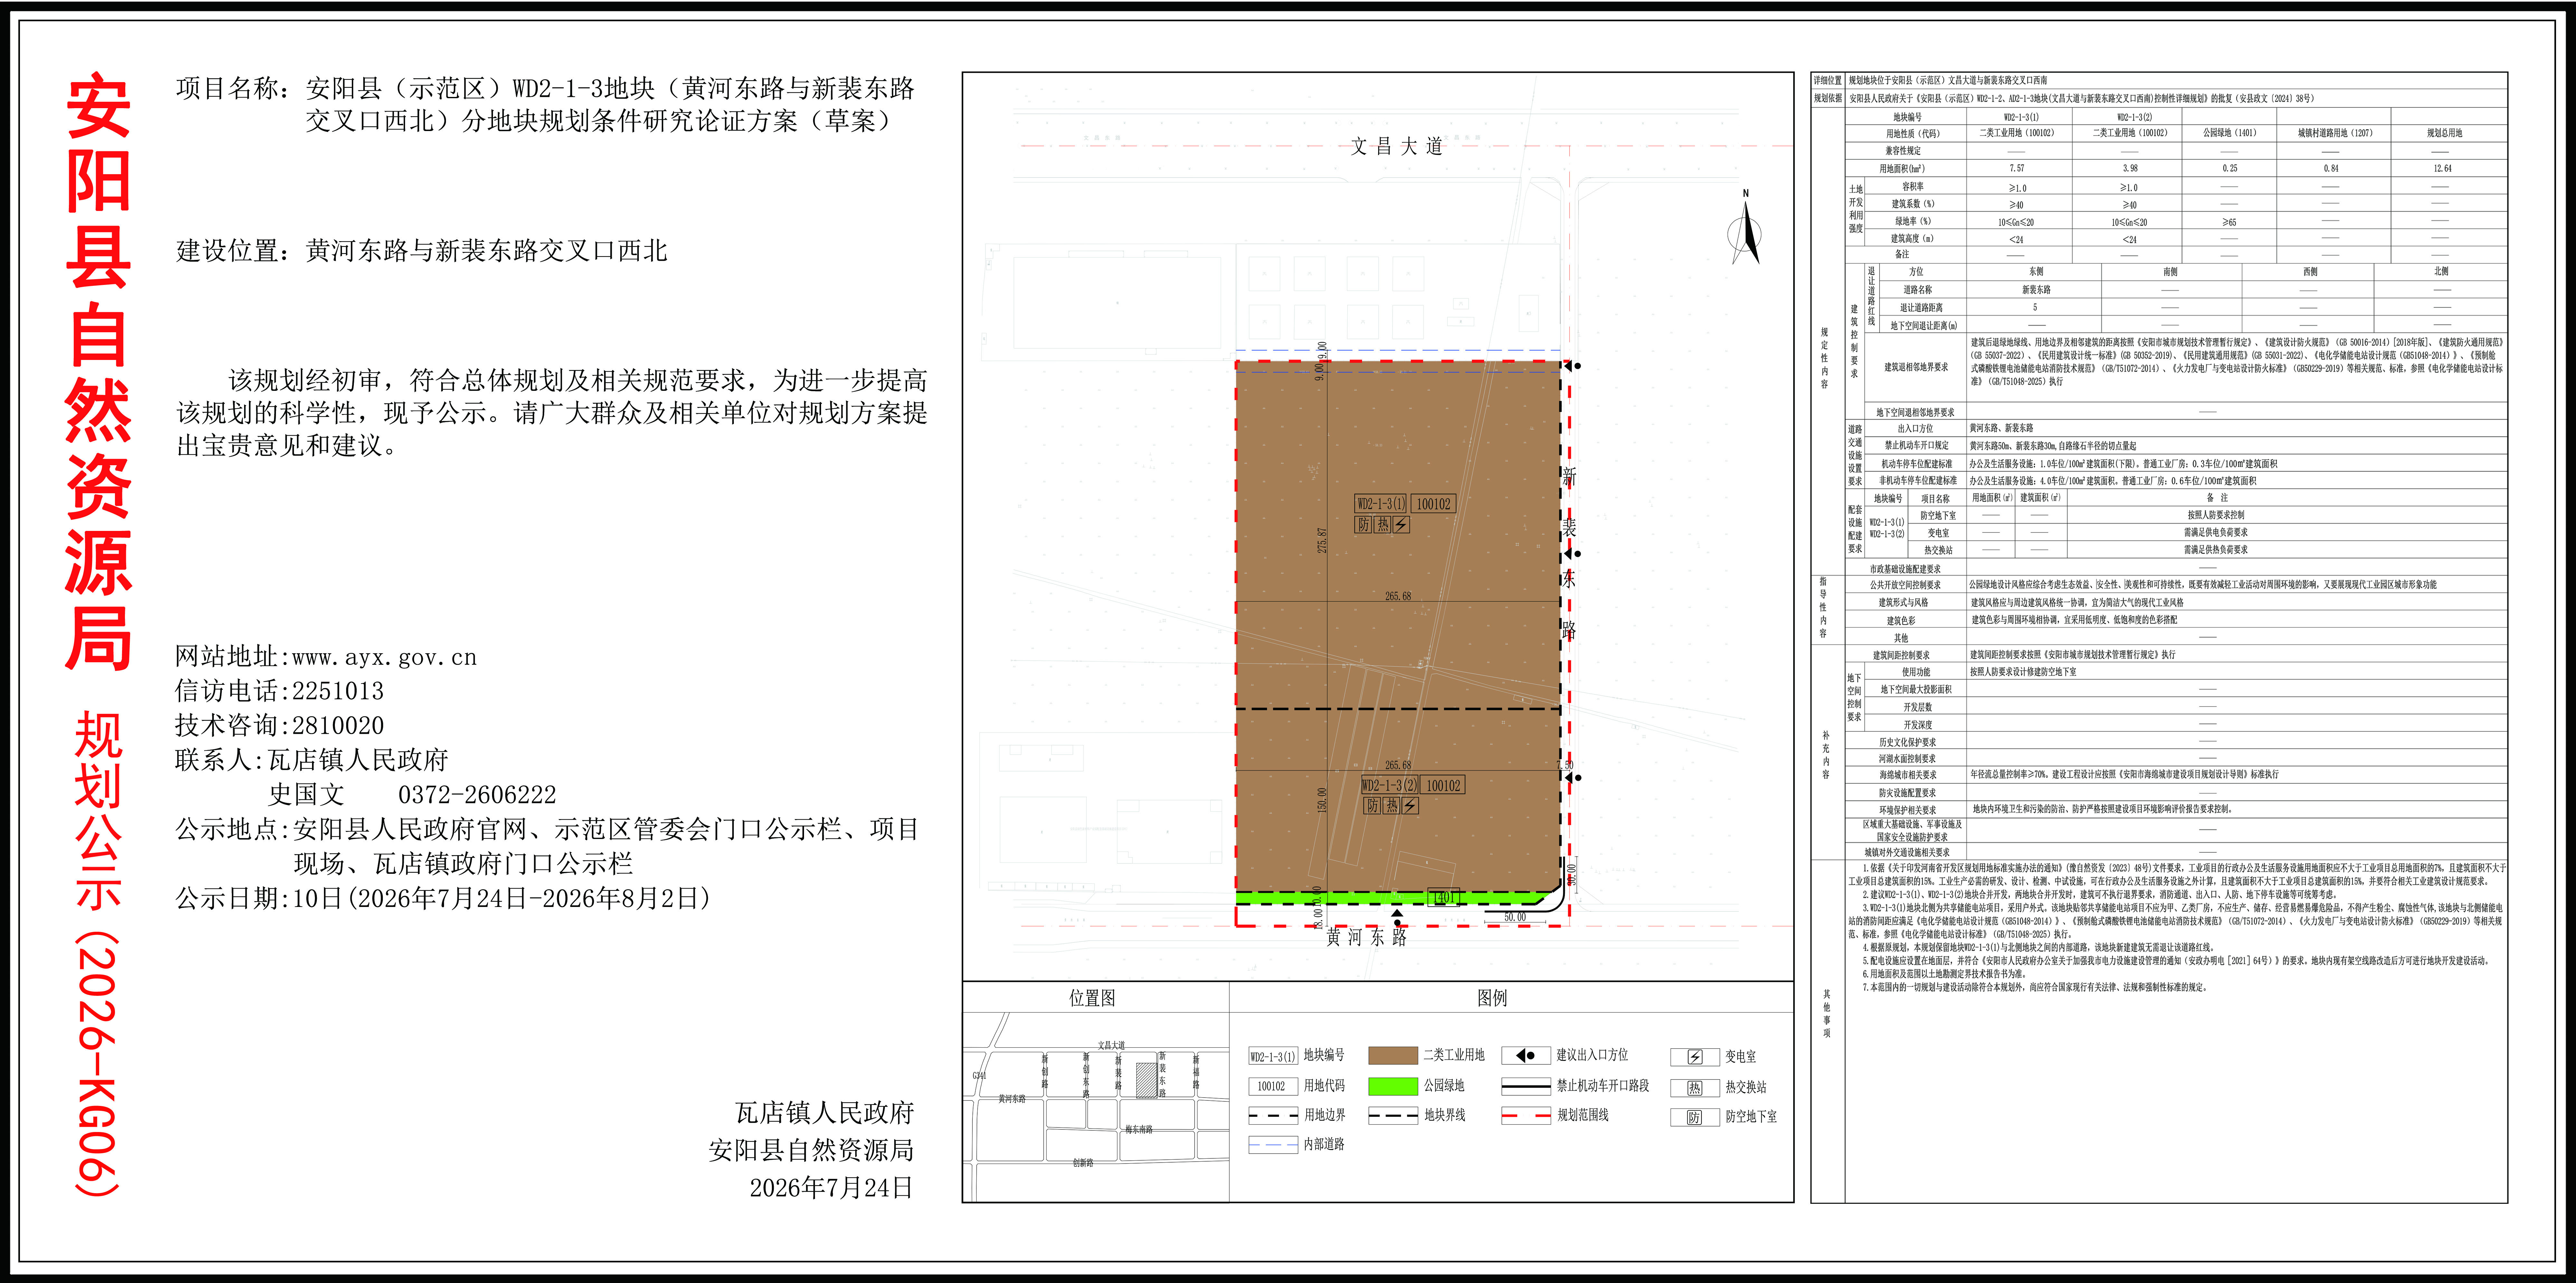The height and width of the screenshot is (1283, 2576).
Task: Click the 文昌大道 road label on the main map
Action: click(1397, 146)
